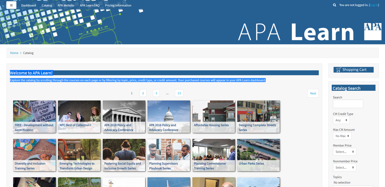
Task: Click the APA logo in banner
Action: pos(372,31)
